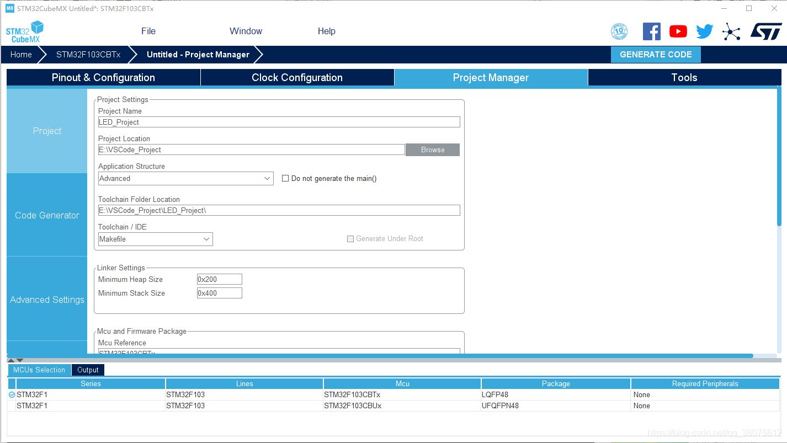The width and height of the screenshot is (787, 443).
Task: Sort table by Lines column header
Action: [x=244, y=383]
